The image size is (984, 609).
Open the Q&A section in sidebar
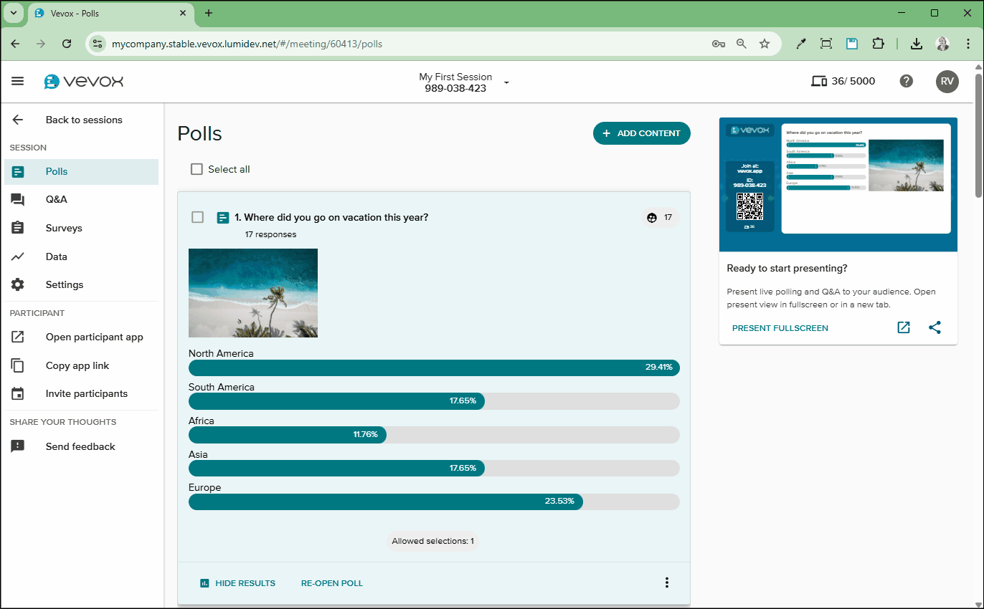[56, 199]
